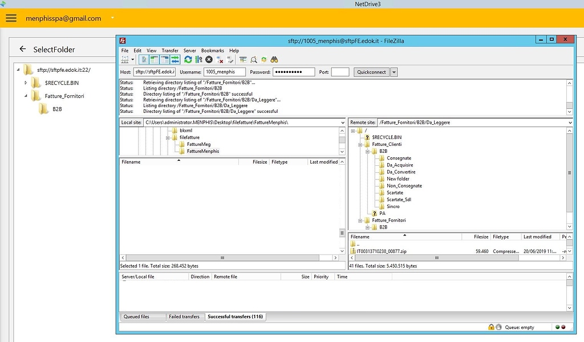Select the Da_Acquisire remote folder

401,165
